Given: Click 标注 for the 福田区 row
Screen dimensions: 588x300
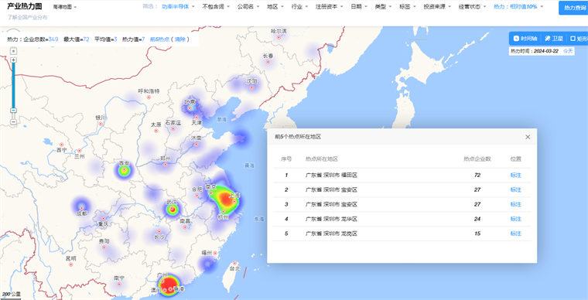Looking at the screenshot, I should [515, 175].
